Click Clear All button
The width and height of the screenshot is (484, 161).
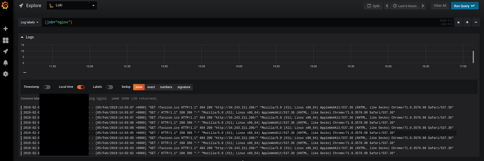click(x=440, y=6)
